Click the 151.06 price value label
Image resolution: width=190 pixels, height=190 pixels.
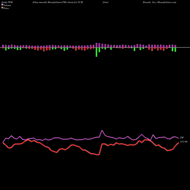(x=184, y=142)
